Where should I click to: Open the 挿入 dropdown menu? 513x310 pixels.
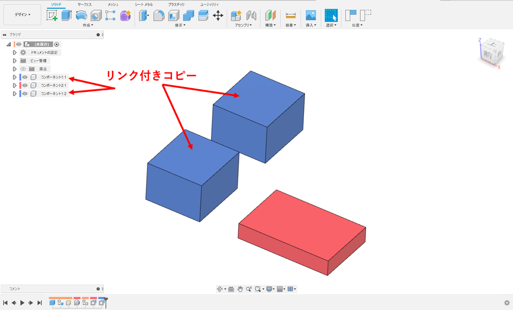click(x=311, y=25)
